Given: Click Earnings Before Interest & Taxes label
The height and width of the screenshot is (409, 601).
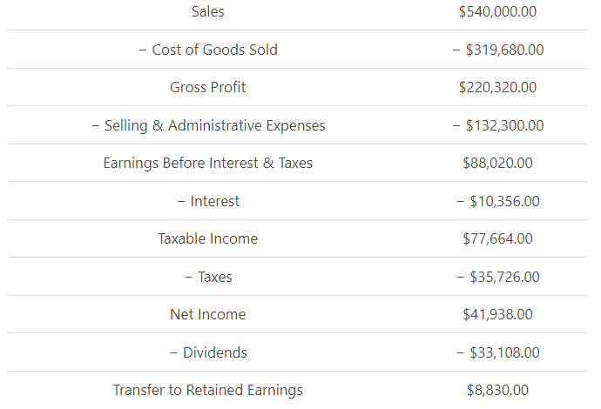Looking at the screenshot, I should click(x=207, y=163).
